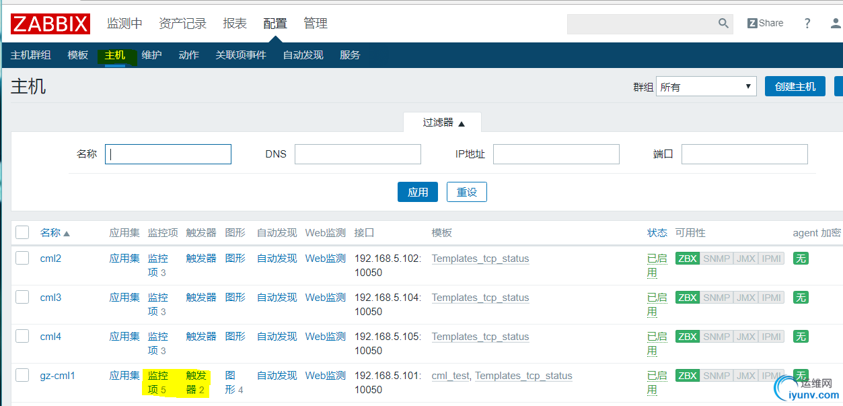
Task: Click the ZBX availability badge for cml4
Action: coord(688,337)
